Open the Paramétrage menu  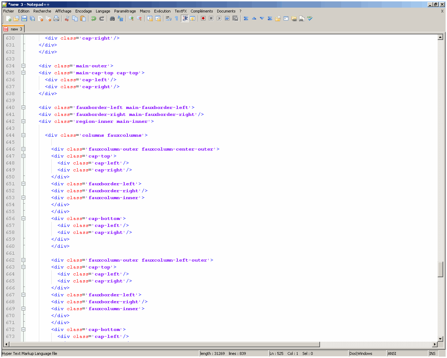pos(125,11)
